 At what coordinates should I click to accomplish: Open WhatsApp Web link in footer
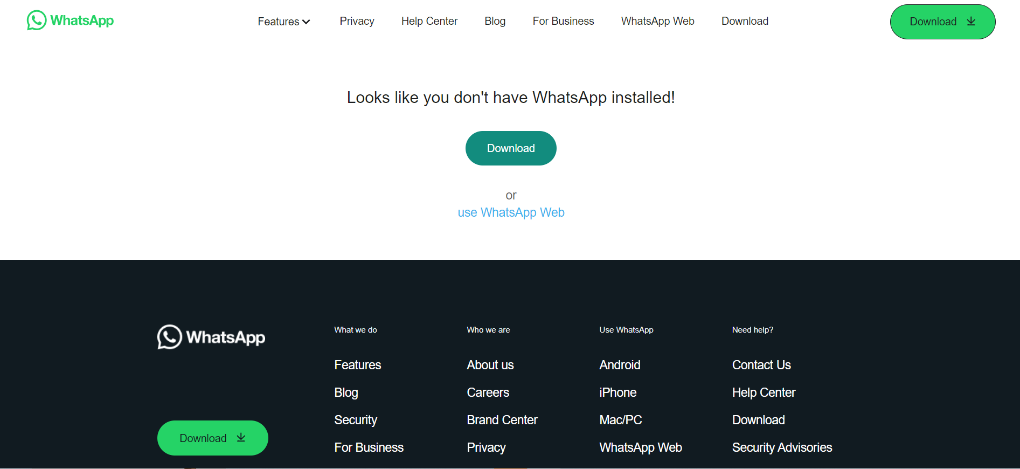pos(641,447)
